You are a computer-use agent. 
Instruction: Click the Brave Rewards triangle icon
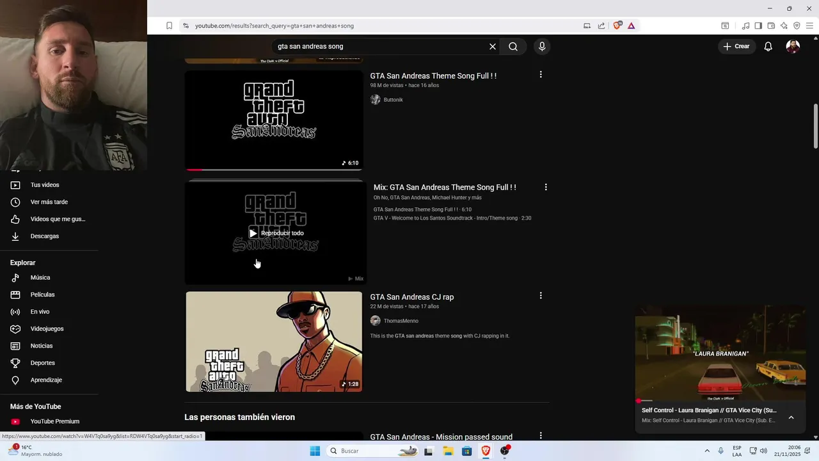click(631, 26)
